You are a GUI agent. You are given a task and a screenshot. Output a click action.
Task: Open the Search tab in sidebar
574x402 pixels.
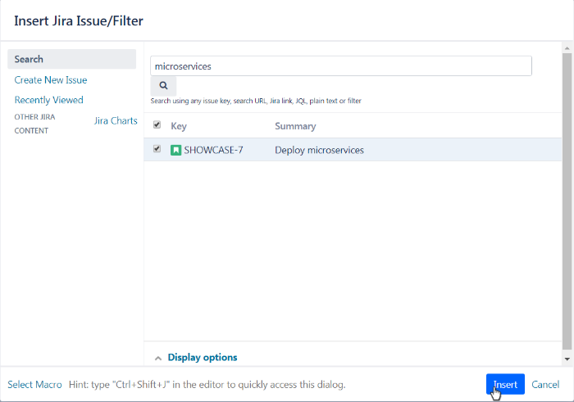click(72, 59)
